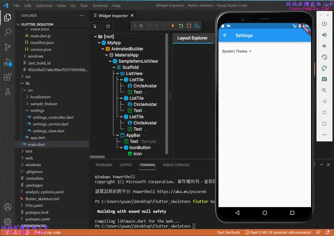This screenshot has width=334, height=236.
Task: Switch to the Debug Console tab
Action: pos(176,165)
